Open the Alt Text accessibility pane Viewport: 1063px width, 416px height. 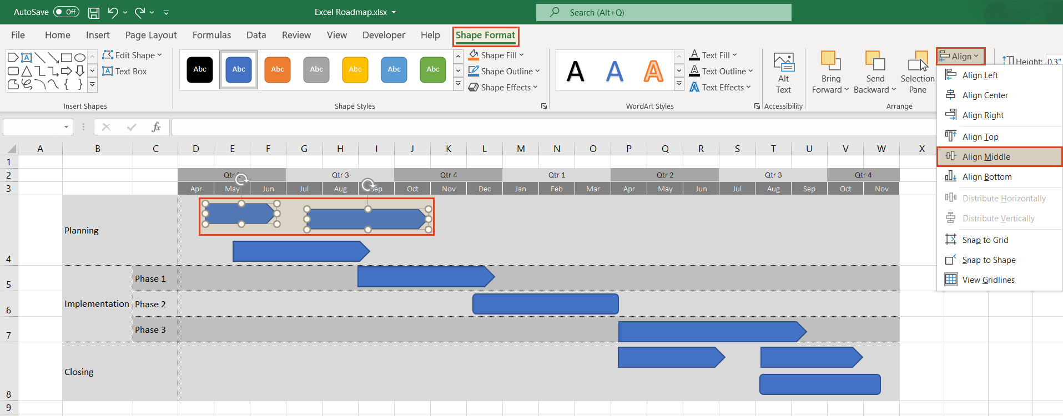(783, 73)
